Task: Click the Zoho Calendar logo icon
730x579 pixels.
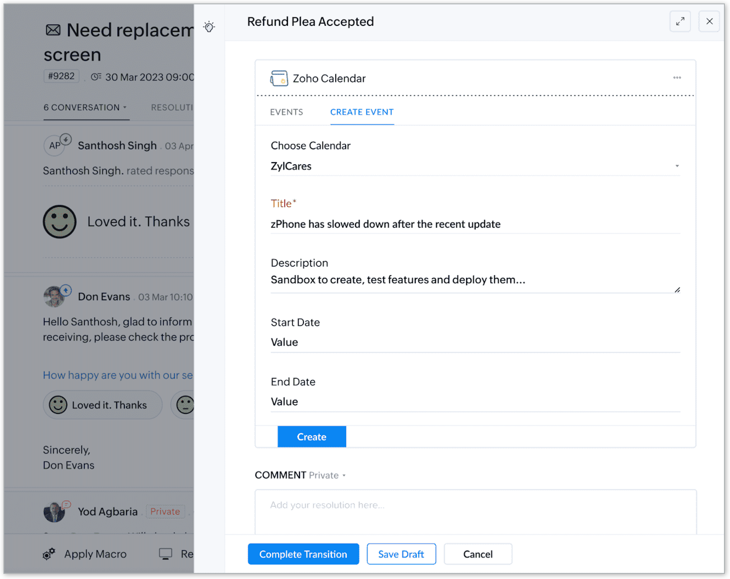Action: click(x=279, y=78)
